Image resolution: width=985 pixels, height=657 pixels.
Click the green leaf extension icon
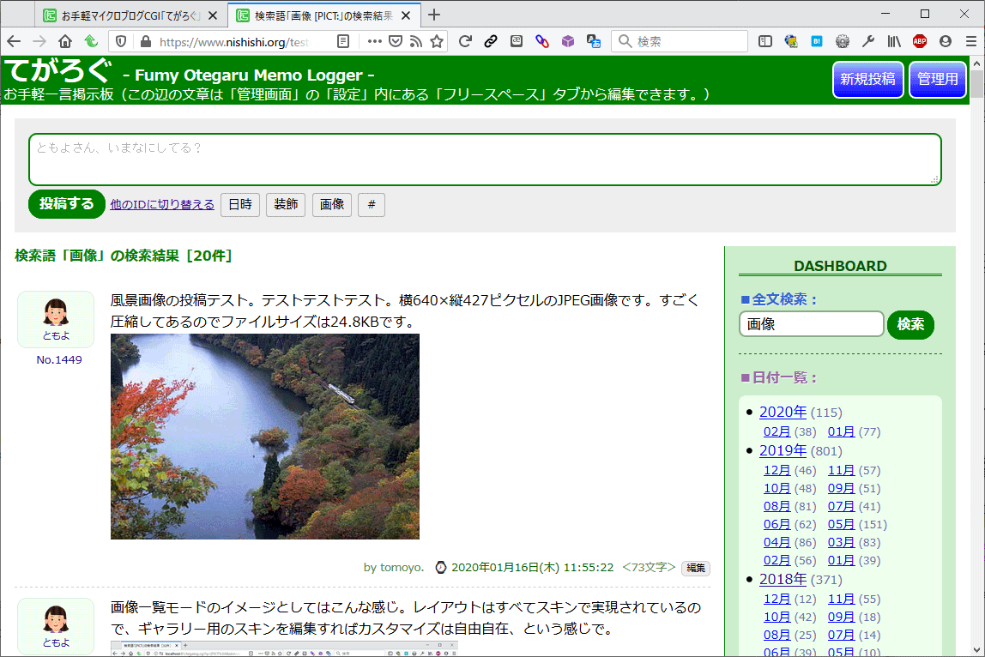[x=91, y=41]
